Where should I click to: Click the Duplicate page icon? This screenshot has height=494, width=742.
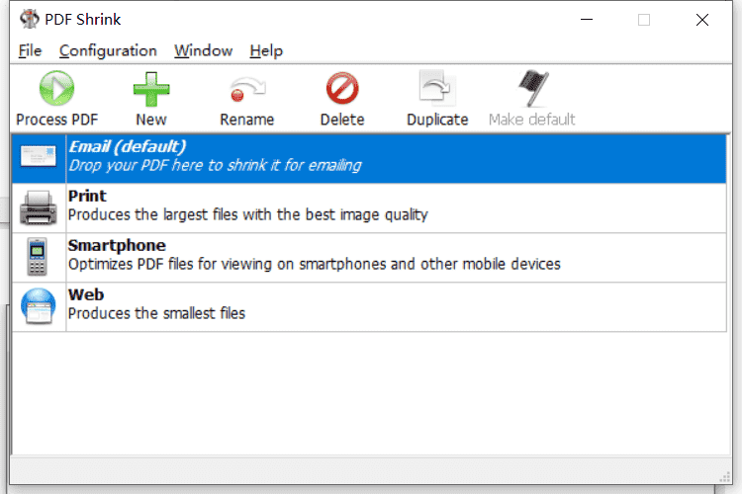pos(437,88)
